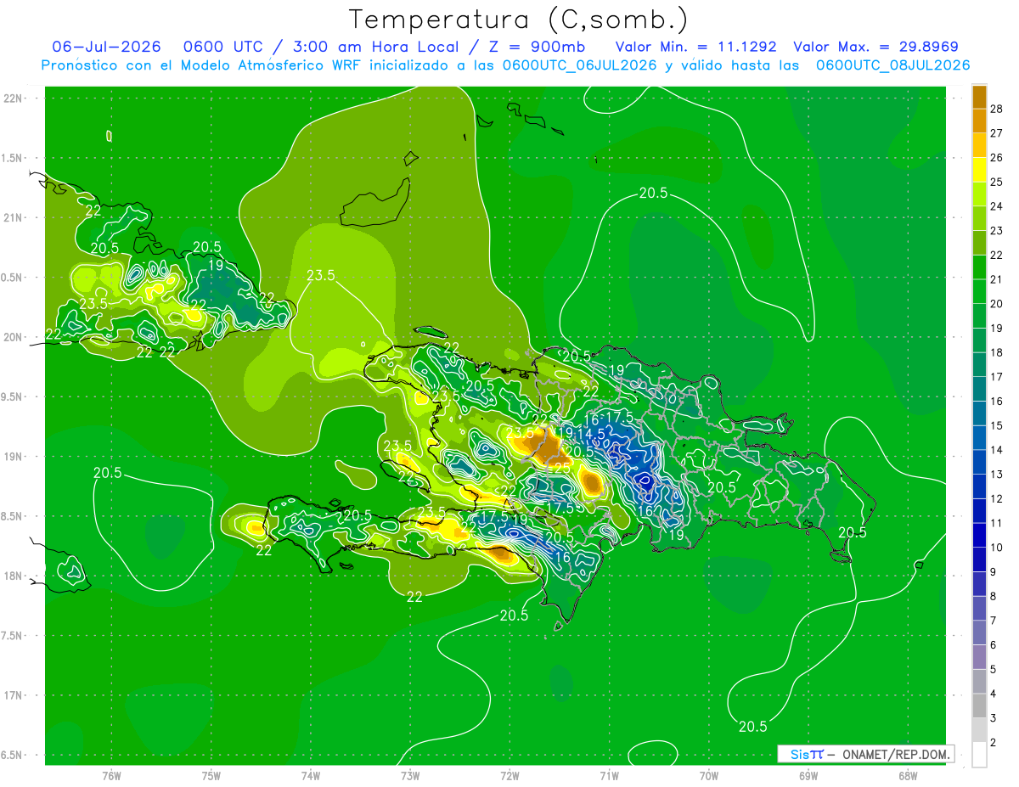
Task: Select the olive-green legend swatch between 22 and 23
Action: pyautogui.click(x=979, y=243)
